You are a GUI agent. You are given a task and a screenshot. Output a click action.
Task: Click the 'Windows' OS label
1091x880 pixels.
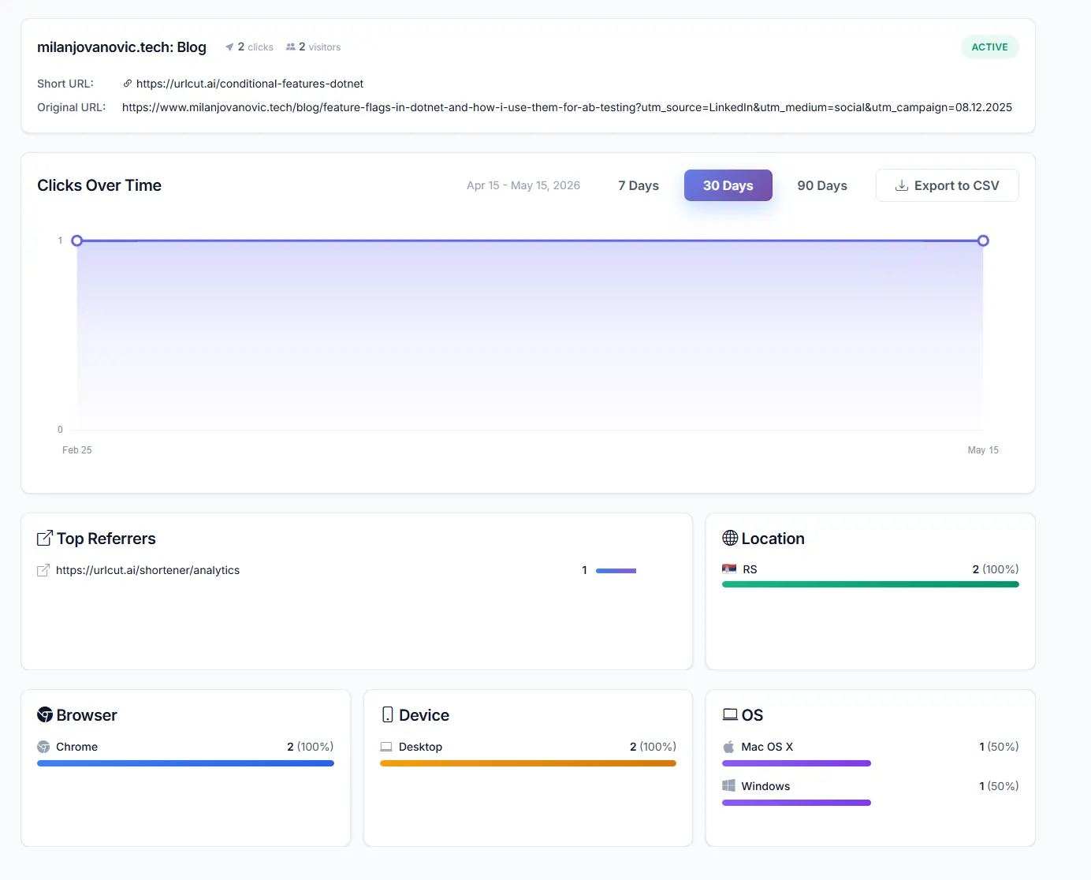pos(765,786)
